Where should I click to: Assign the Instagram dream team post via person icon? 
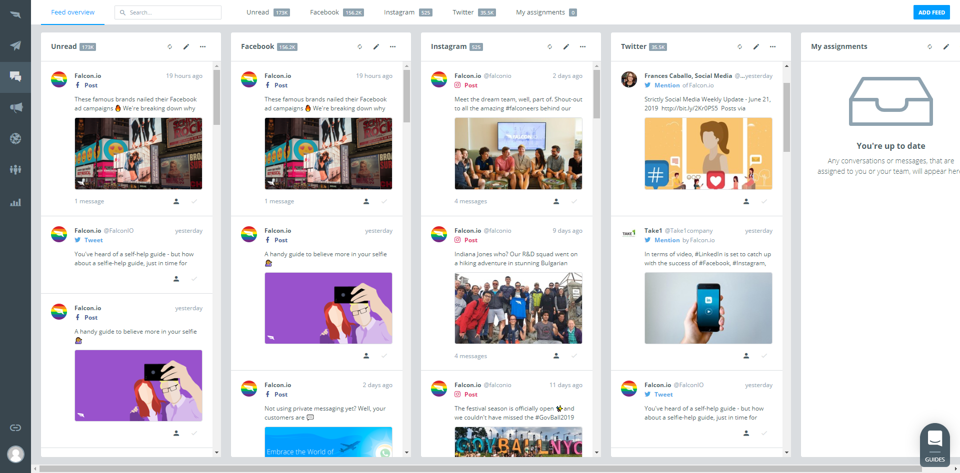pos(556,201)
